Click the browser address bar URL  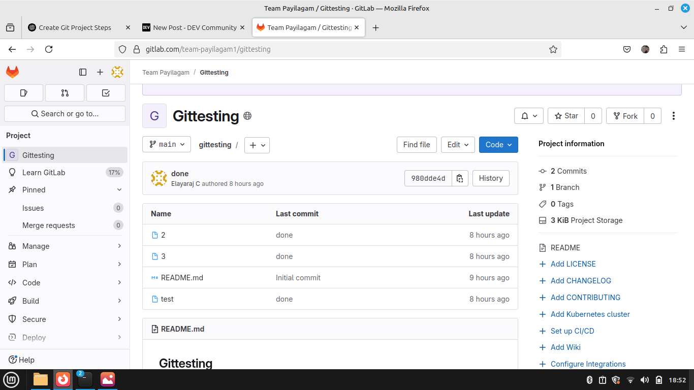point(208,49)
